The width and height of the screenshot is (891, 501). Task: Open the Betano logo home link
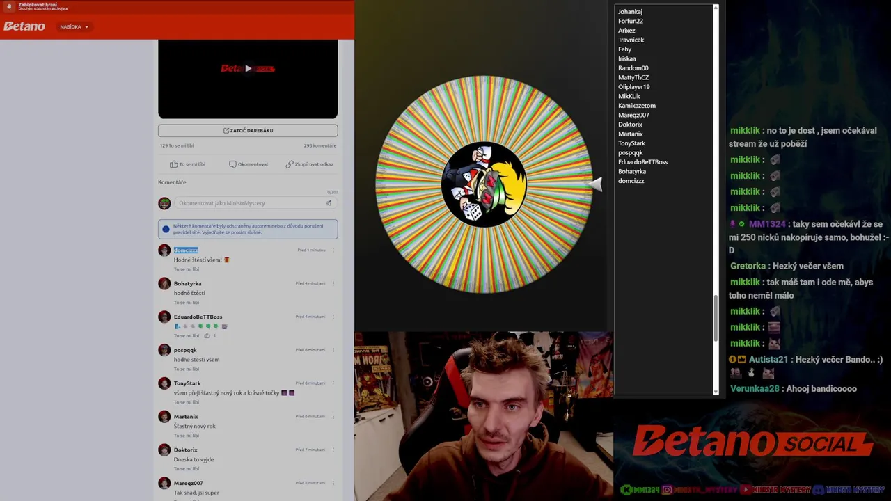pyautogui.click(x=24, y=26)
